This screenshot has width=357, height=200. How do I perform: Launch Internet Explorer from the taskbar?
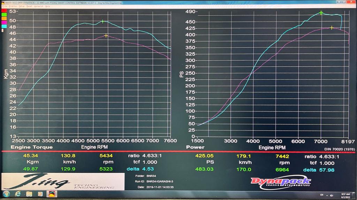tap(18, 194)
